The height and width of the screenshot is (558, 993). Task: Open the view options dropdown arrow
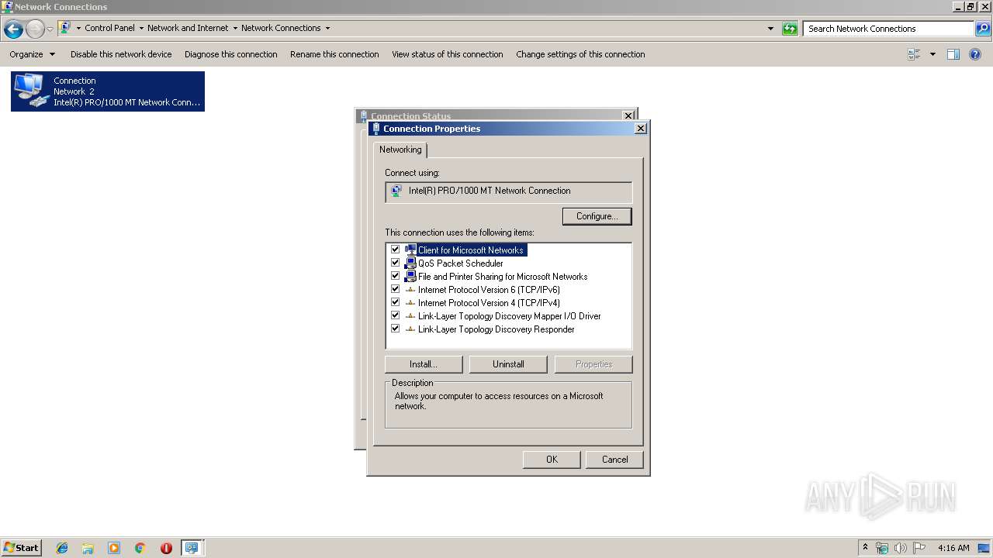tap(932, 54)
